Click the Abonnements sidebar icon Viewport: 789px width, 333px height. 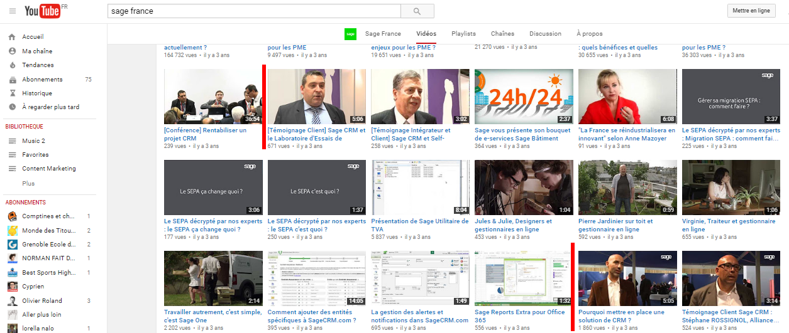tap(12, 80)
